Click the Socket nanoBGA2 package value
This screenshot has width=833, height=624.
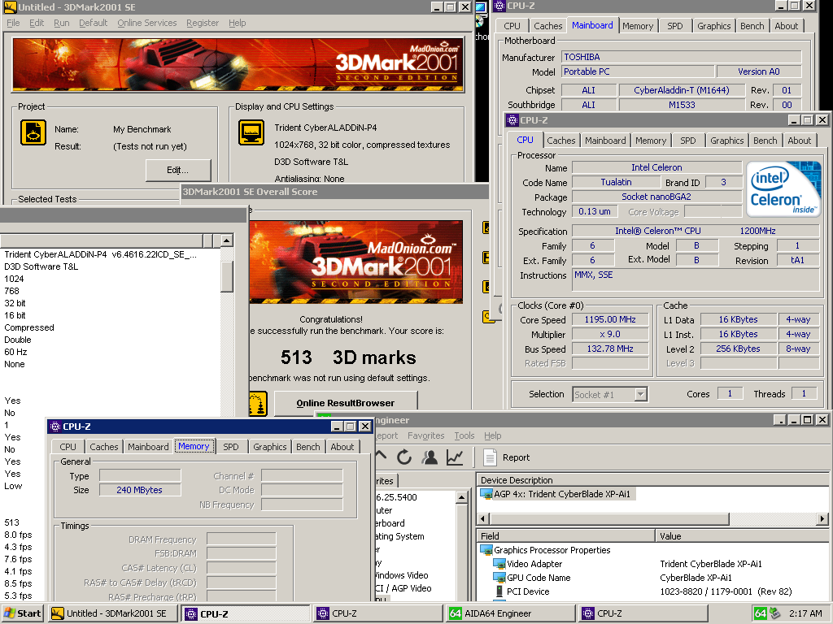click(656, 197)
